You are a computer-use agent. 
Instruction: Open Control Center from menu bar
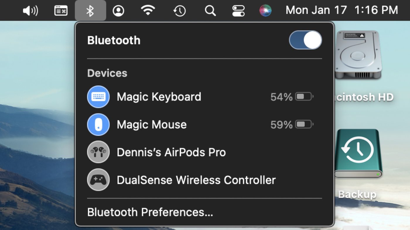[x=238, y=11]
